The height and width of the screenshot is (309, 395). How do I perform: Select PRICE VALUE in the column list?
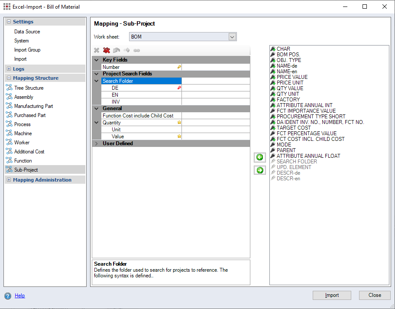(x=292, y=77)
